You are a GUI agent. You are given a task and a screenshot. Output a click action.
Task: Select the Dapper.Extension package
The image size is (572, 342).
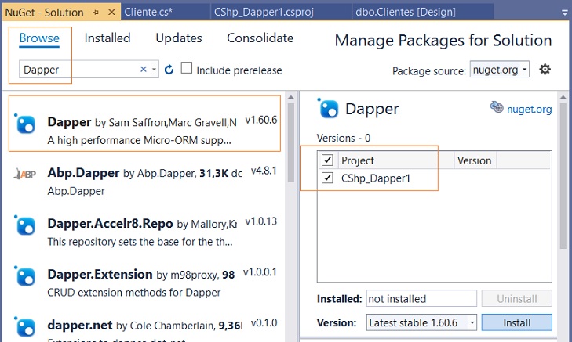point(144,283)
